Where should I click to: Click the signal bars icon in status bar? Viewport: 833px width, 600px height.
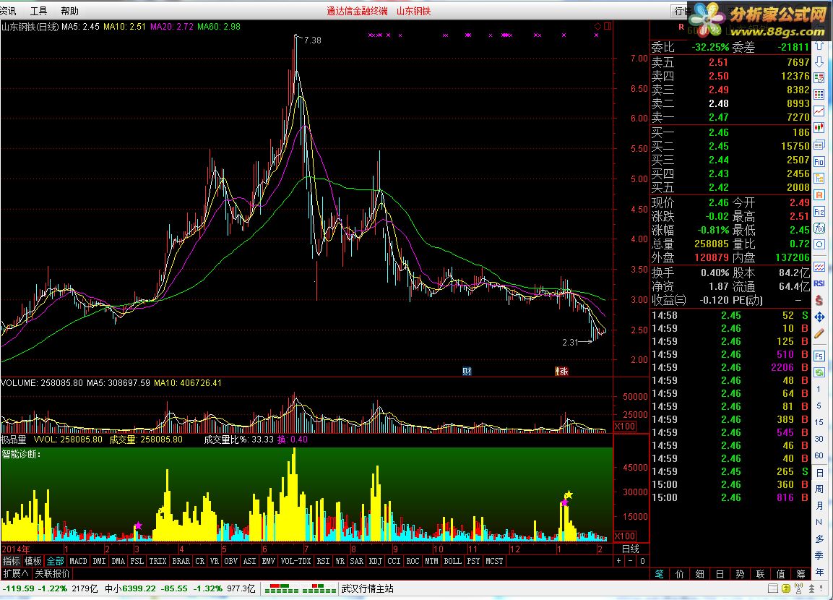click(798, 588)
